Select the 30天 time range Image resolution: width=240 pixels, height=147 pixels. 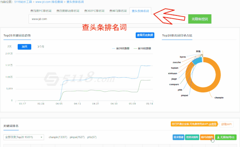pos(24,47)
